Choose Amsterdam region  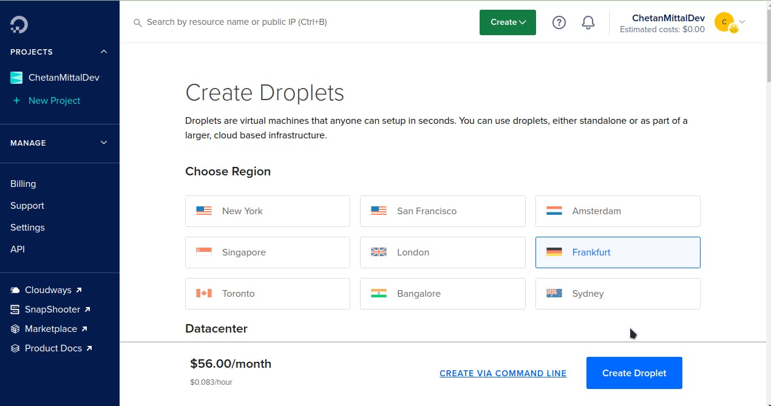click(x=618, y=211)
